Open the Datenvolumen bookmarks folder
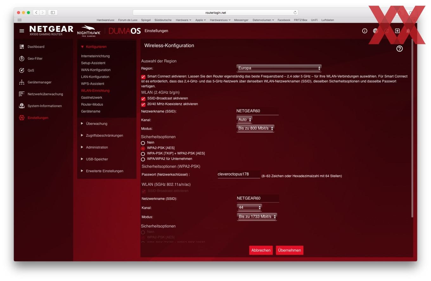The image size is (431, 281). [263, 20]
